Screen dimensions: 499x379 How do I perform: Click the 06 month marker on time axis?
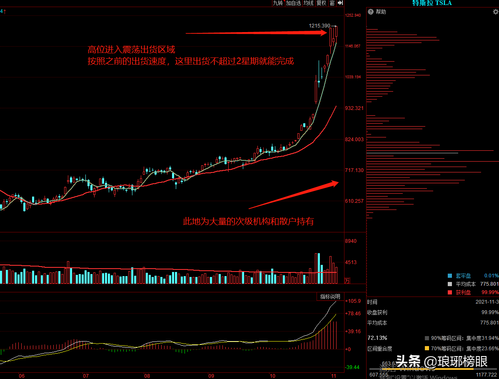pos(22,376)
